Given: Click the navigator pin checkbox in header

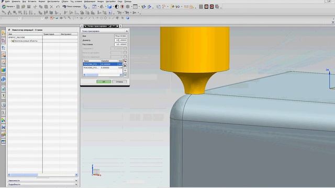Looking at the screenshot, I should tap(9, 30).
